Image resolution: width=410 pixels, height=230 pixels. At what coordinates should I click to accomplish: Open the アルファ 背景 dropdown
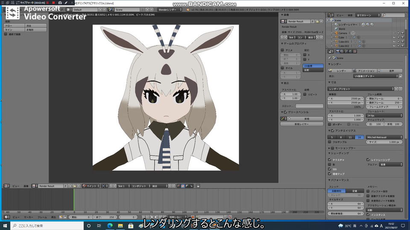(x=391, y=164)
